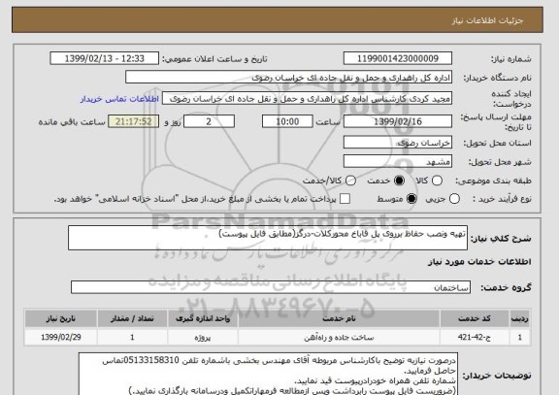The width and height of the screenshot is (559, 395).
Task: Click the ردیف column header
Action: tap(520, 318)
